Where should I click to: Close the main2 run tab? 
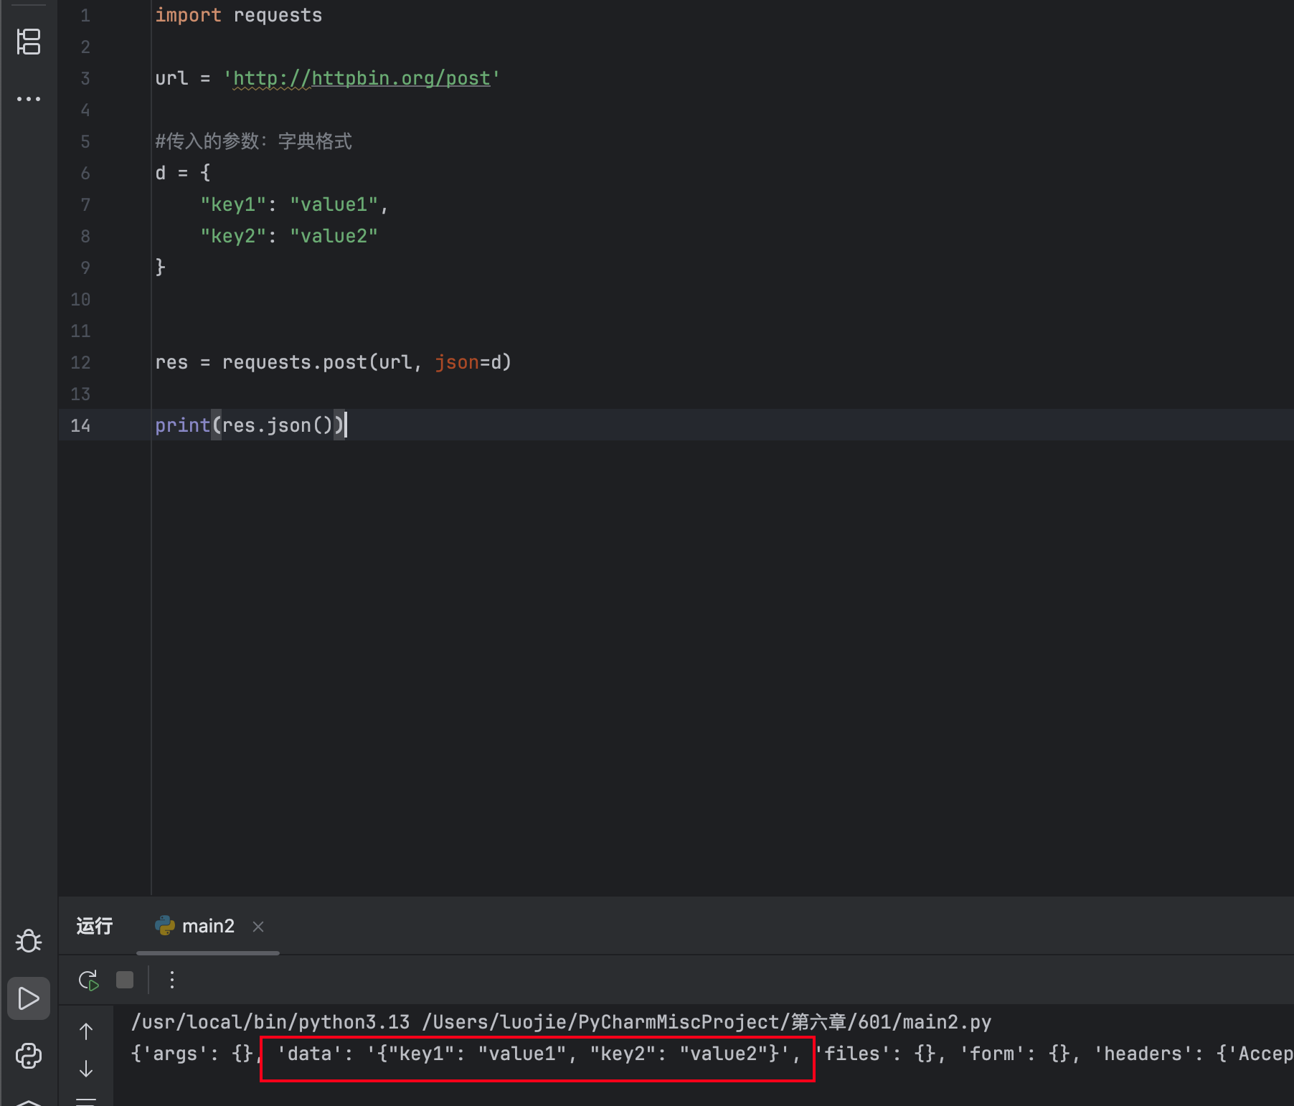coord(258,927)
